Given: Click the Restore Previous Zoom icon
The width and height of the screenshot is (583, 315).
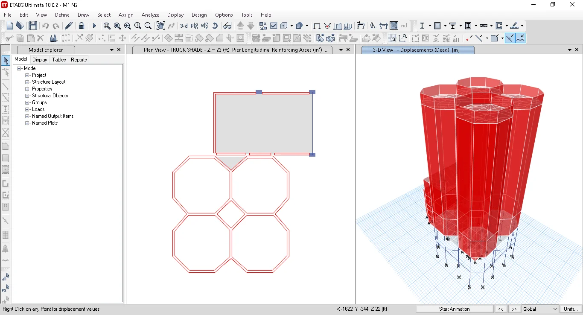Looking at the screenshot, I should pos(128,26).
